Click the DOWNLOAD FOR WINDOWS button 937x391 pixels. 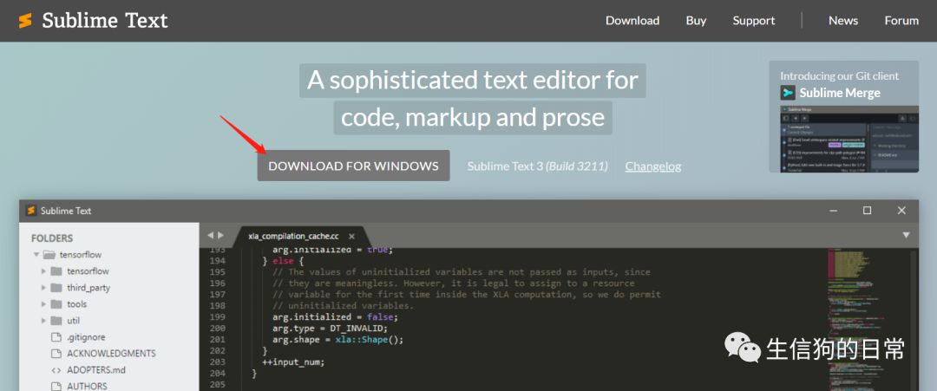pos(353,166)
